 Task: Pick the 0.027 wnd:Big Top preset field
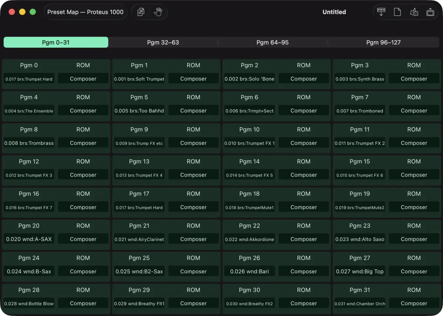pyautogui.click(x=360, y=271)
